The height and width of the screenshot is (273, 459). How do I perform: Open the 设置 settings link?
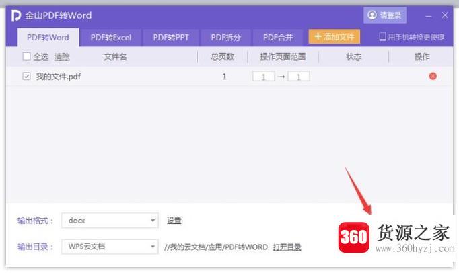point(174,221)
